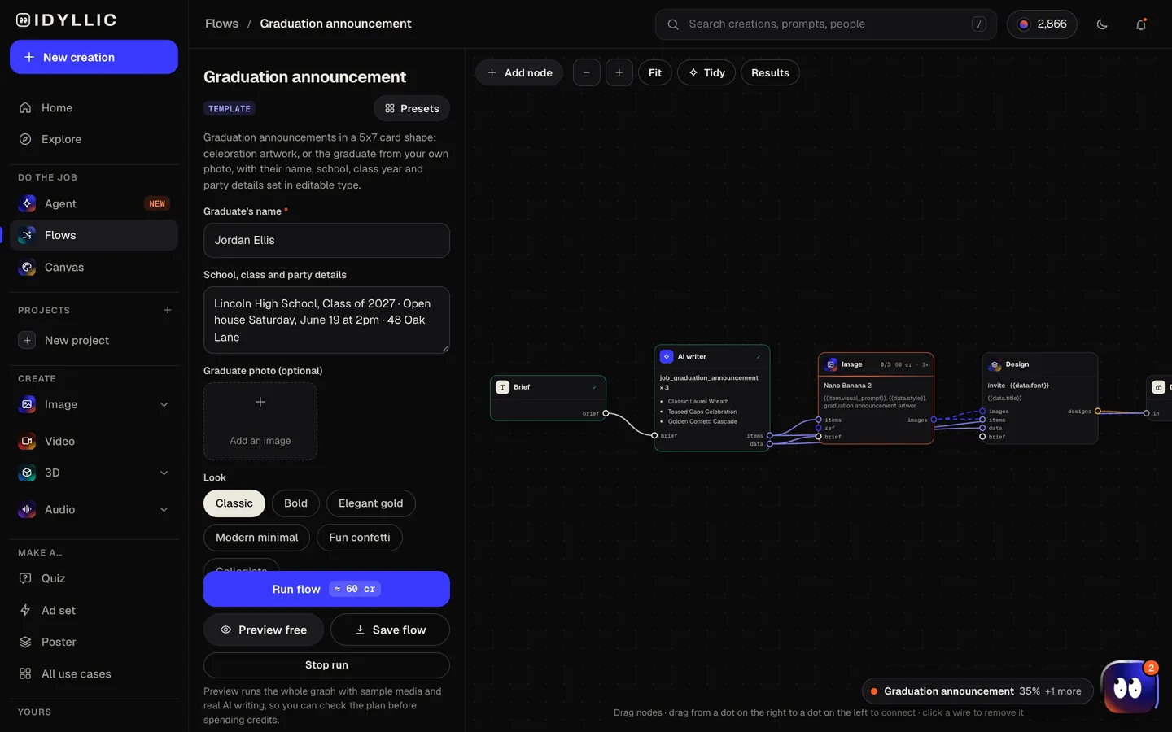The image size is (1172, 732).
Task: Open the Poster maker
Action: (94, 642)
